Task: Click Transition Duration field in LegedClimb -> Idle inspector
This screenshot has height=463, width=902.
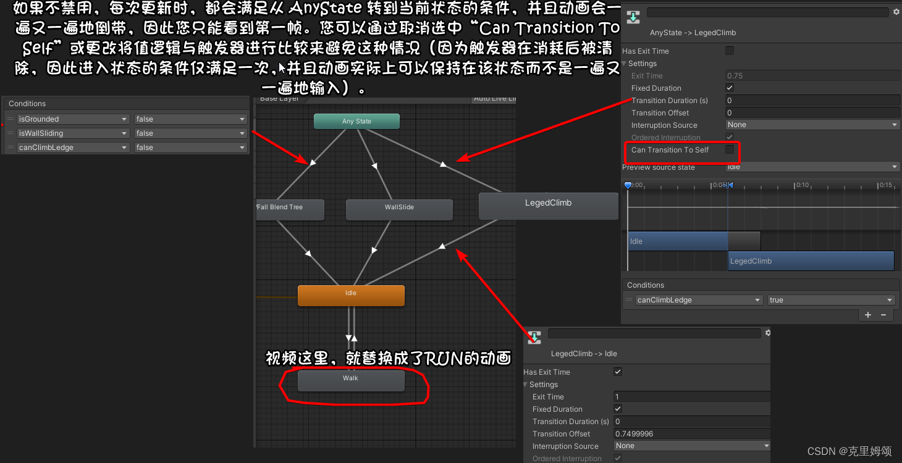Action: [693, 421]
